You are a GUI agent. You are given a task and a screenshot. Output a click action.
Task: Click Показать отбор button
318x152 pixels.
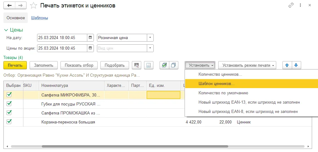pos(79,65)
